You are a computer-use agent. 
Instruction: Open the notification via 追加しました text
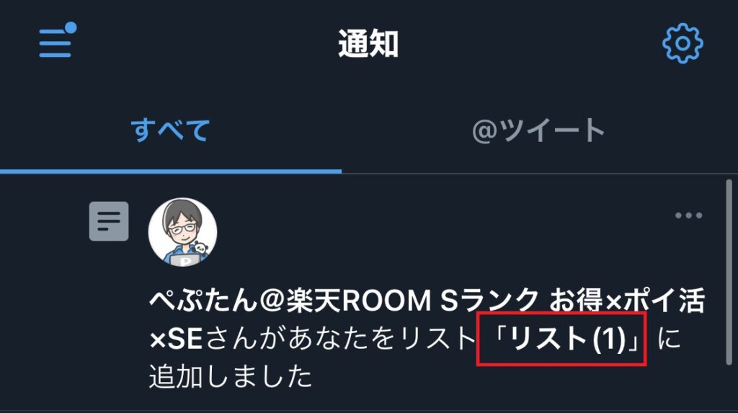231,377
